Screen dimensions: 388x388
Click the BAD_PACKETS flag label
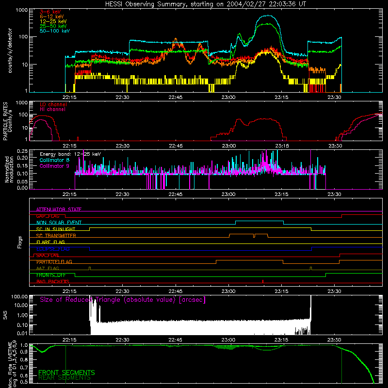coord(53,281)
